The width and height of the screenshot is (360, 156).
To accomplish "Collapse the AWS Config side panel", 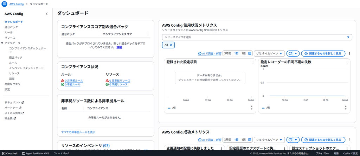I will tap(47, 14).
